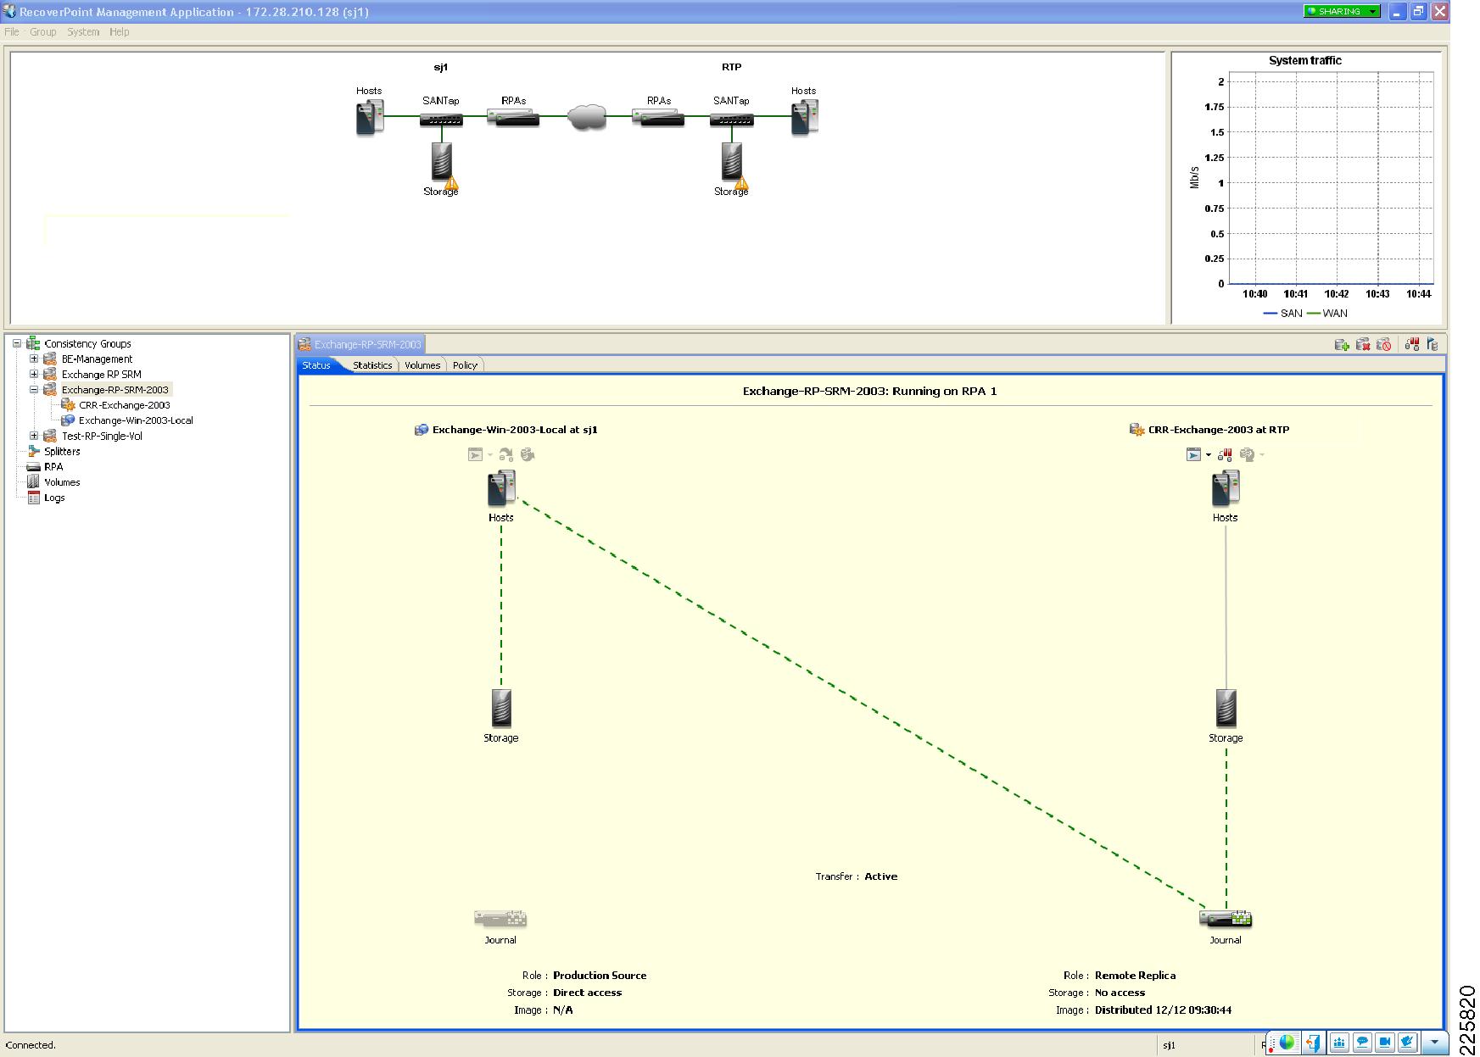This screenshot has height=1057, width=1480.
Task: Open the green SHARING dropdown in title bar
Action: coord(1342,11)
